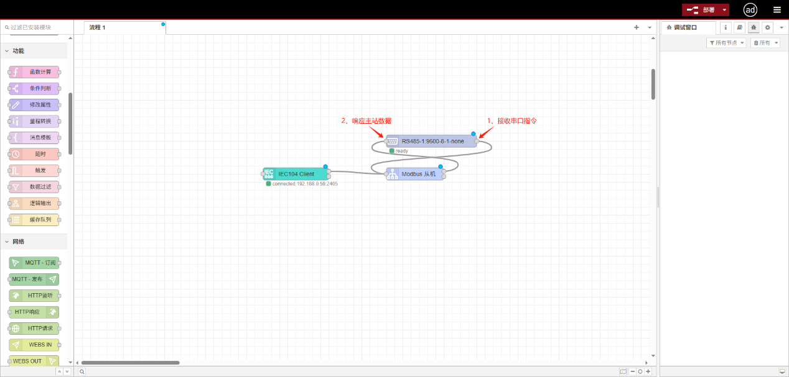Open the hamburger main menu
The height and width of the screenshot is (377, 789).
click(777, 10)
